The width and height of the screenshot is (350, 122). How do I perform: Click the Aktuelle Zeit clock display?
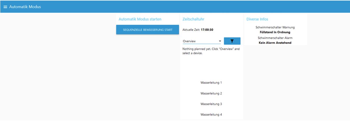(197, 30)
